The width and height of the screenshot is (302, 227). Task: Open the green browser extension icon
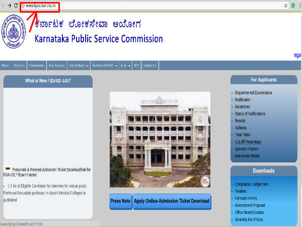pos(293,6)
